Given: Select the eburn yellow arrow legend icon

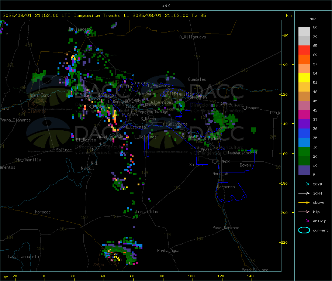Looking at the screenshot, I should click(x=304, y=203).
